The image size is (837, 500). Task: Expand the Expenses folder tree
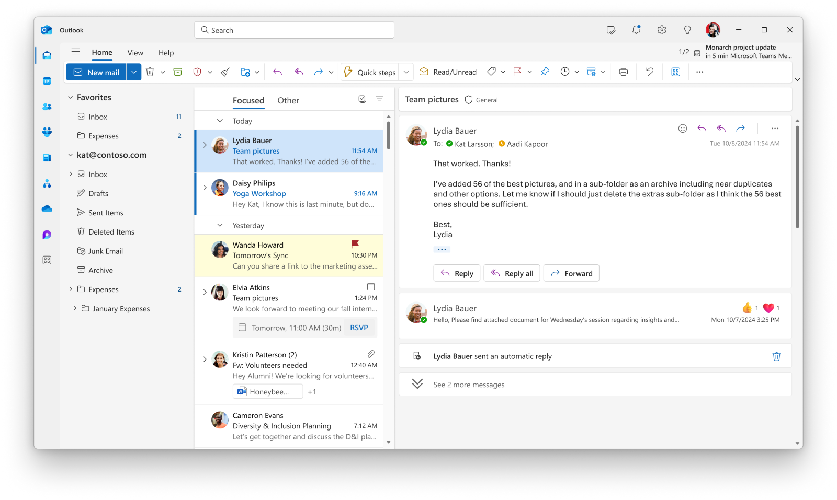click(71, 289)
